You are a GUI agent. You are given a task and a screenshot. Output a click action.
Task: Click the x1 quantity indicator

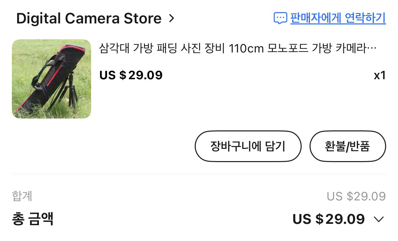380,76
